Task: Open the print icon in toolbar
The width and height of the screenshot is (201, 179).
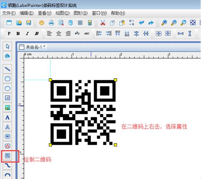Action: coord(51,23)
